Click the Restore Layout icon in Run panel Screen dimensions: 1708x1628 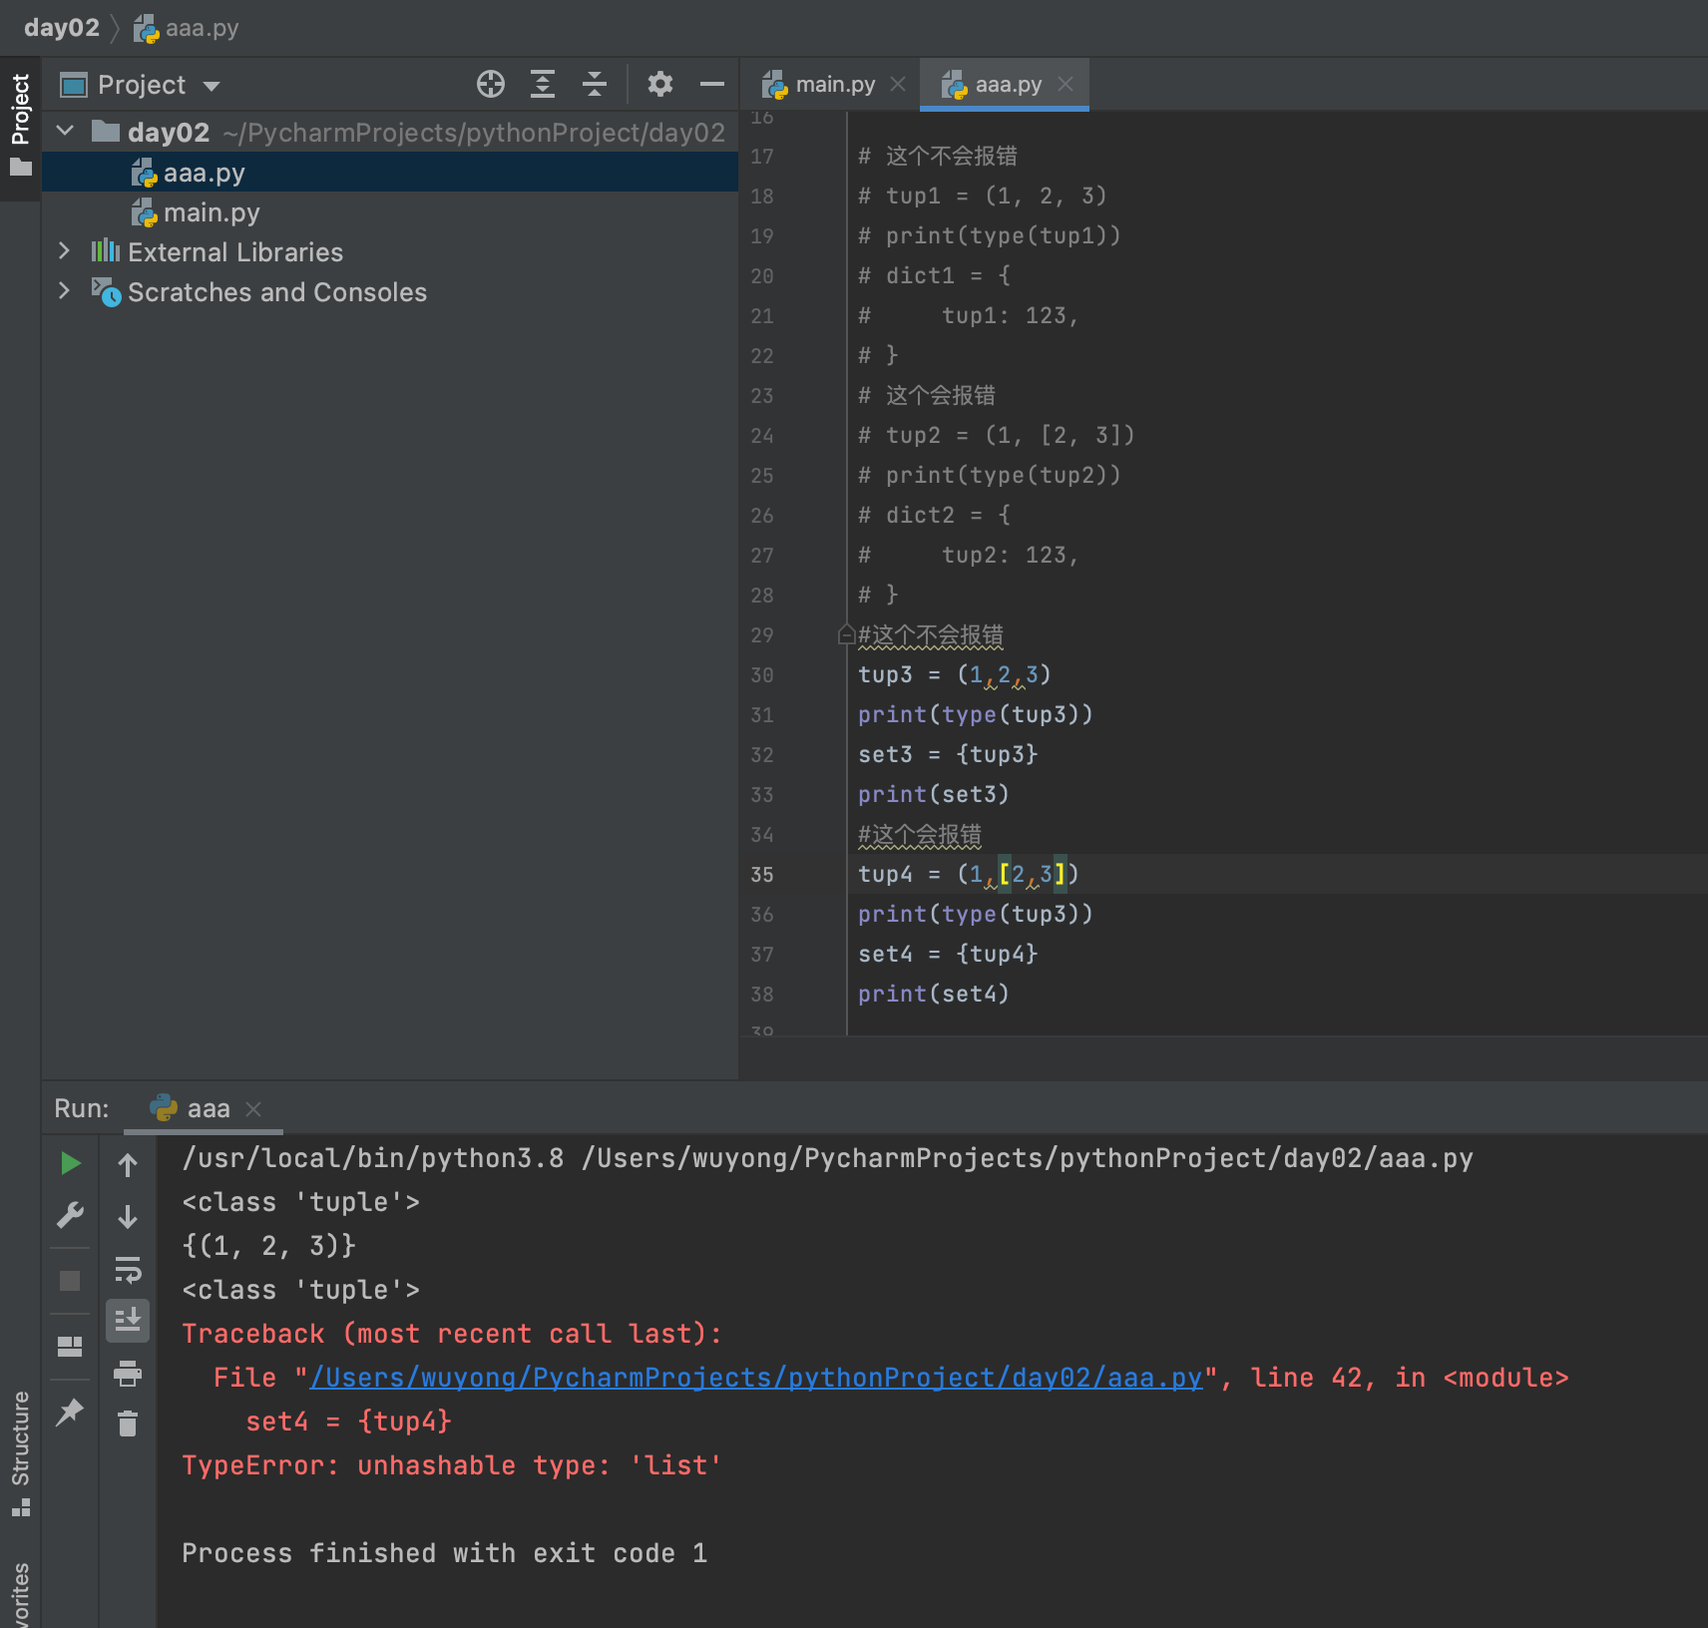(70, 1347)
